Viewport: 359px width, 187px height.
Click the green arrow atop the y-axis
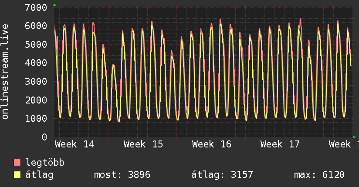(x=54, y=5)
